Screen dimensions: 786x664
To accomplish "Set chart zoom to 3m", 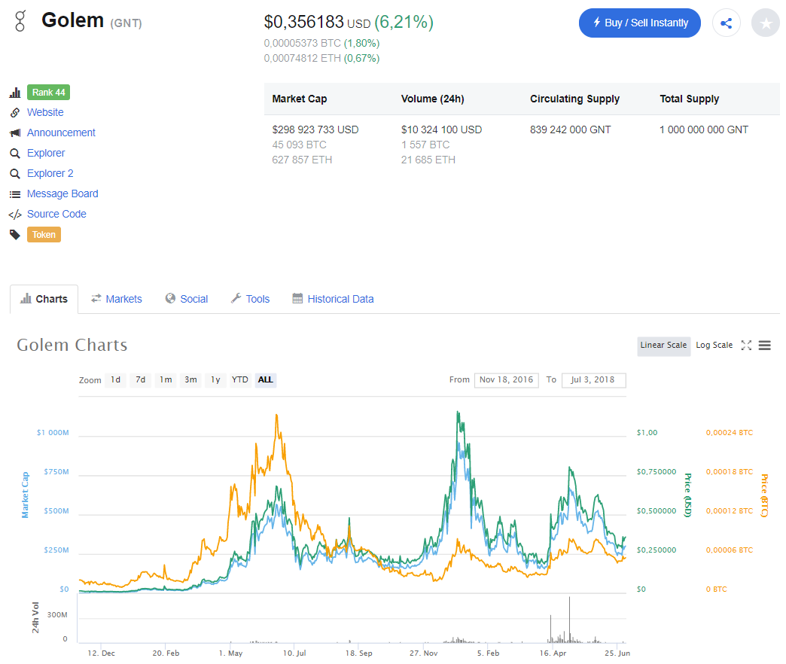I will click(190, 380).
